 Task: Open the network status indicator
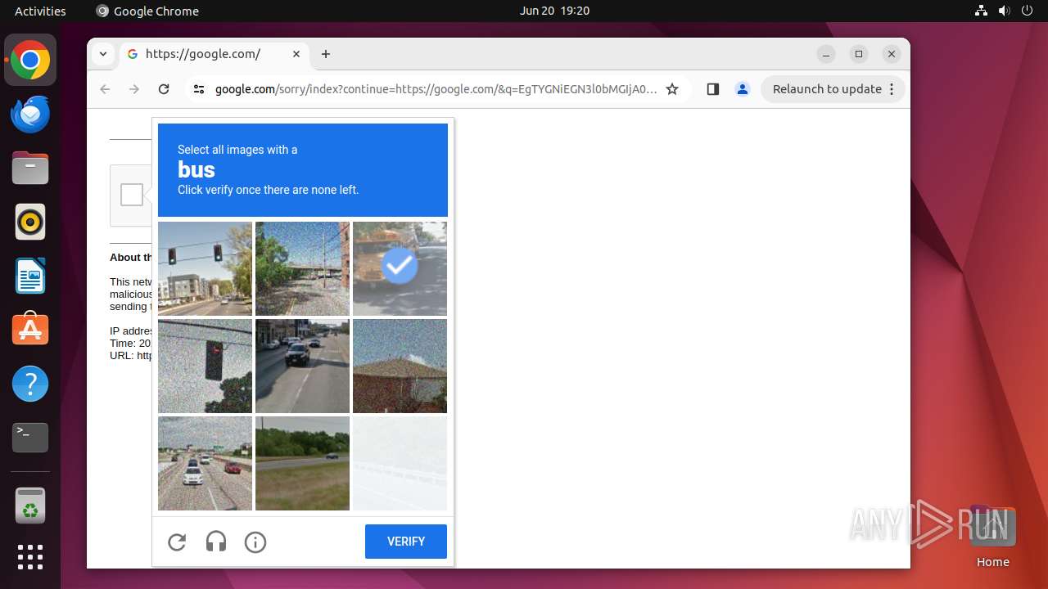pyautogui.click(x=982, y=11)
